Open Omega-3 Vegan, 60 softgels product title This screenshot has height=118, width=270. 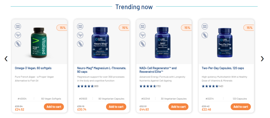tap(33, 68)
